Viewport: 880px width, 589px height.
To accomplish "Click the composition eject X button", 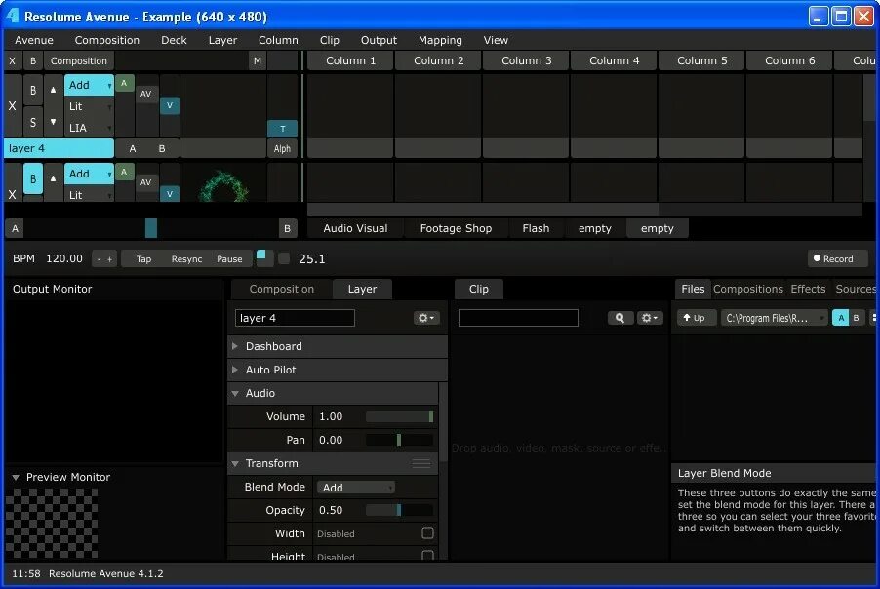I will pos(13,60).
